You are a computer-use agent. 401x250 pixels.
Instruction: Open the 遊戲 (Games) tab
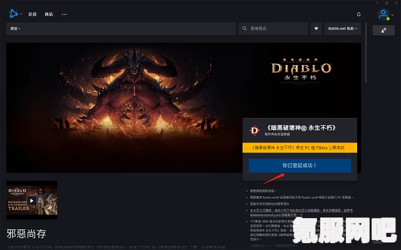tap(33, 14)
